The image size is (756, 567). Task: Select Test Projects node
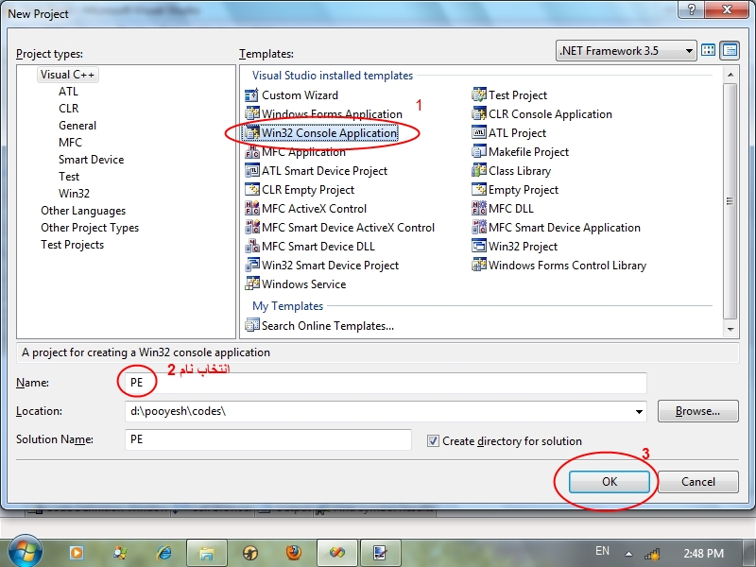(x=73, y=245)
